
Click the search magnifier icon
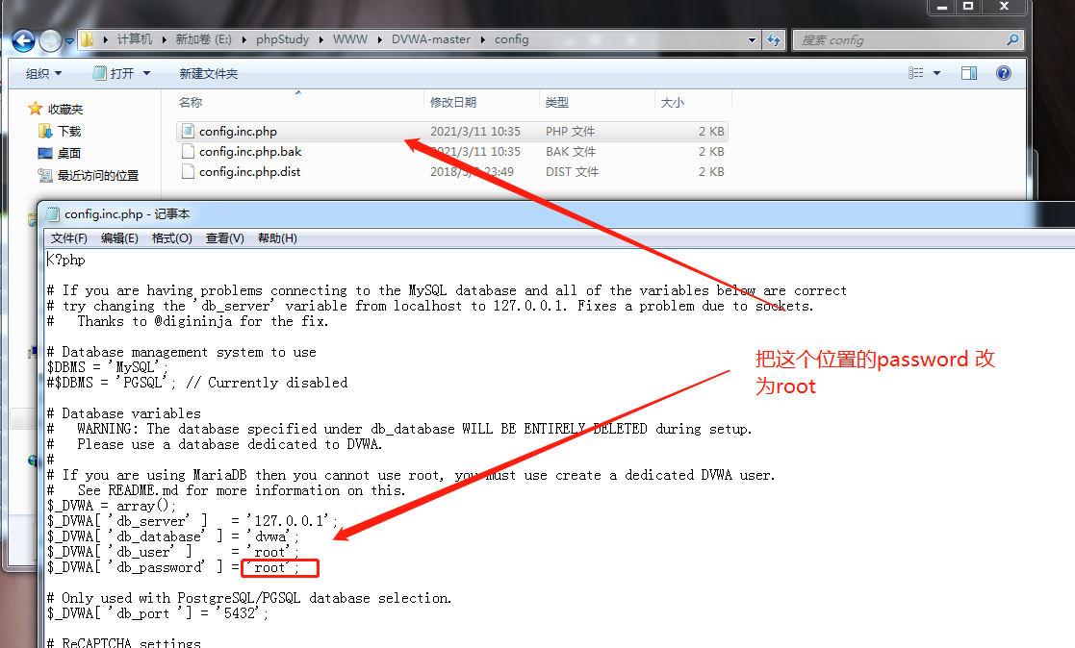click(1012, 39)
